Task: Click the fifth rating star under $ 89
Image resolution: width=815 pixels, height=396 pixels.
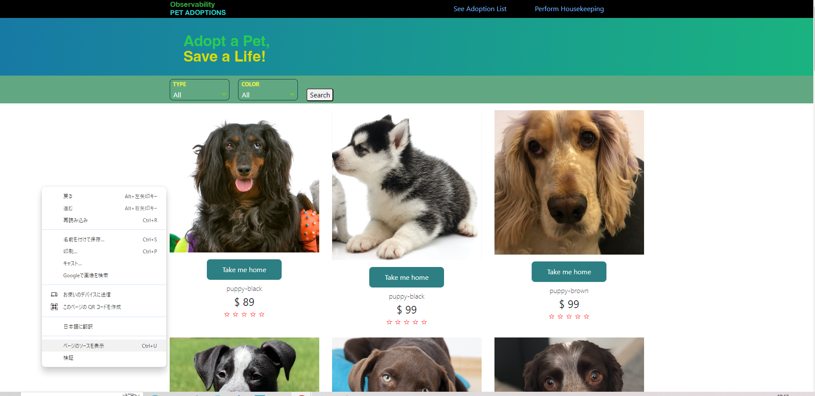Action: point(262,314)
